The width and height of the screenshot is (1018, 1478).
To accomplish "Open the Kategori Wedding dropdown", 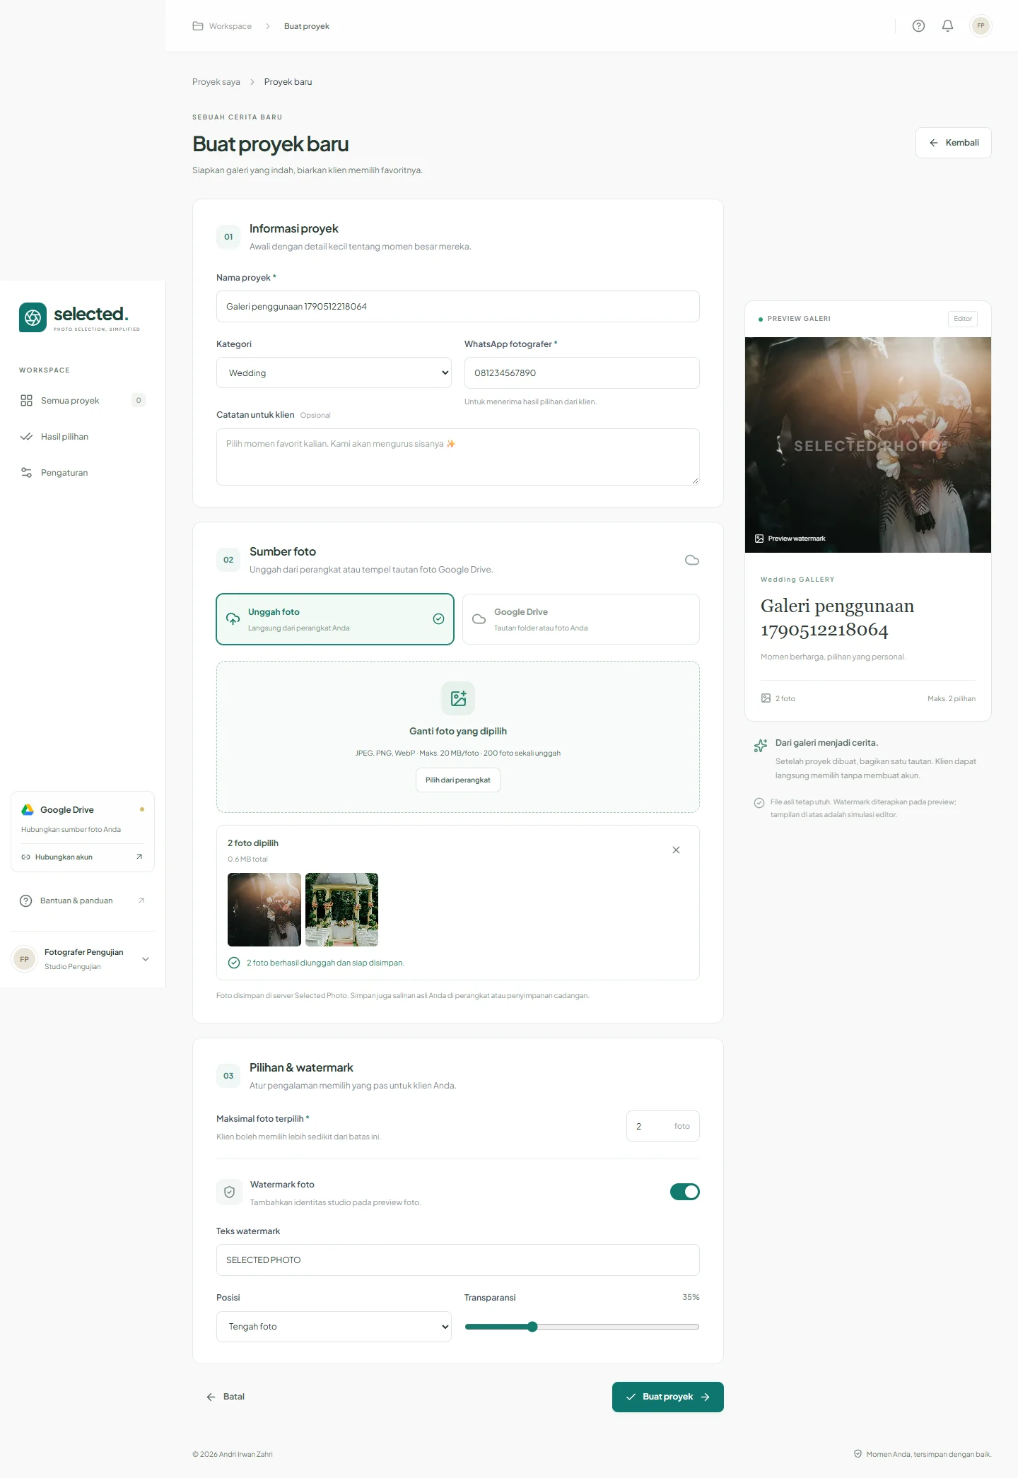I will 334,373.
